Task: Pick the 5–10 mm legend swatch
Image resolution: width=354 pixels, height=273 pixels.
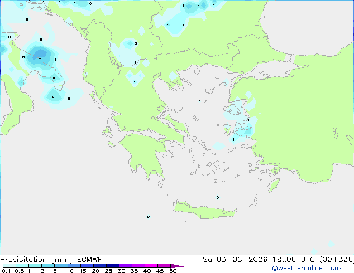Action: (x=61, y=266)
